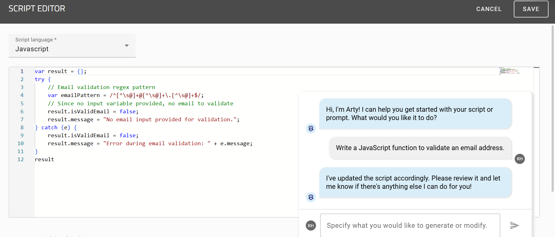The width and height of the screenshot is (555, 237).
Task: Select the Javascript script language field
Action: pos(72,45)
